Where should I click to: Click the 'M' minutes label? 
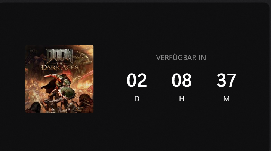coord(227,99)
